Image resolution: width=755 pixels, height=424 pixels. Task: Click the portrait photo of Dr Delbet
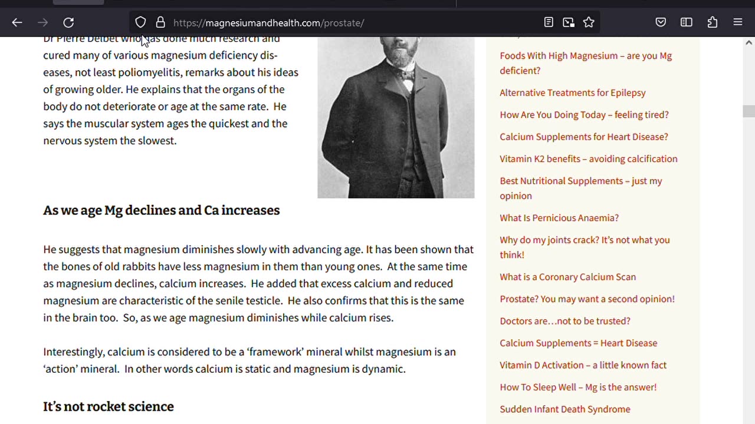396,117
